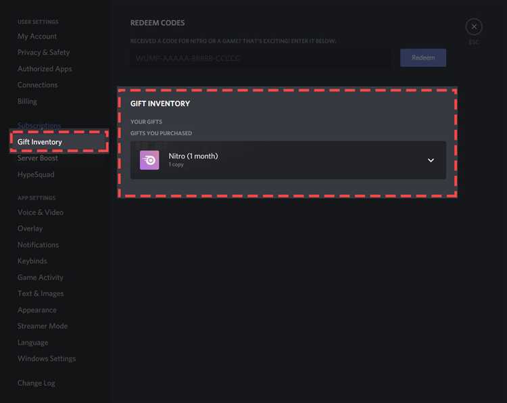Image resolution: width=507 pixels, height=403 pixels.
Task: Open Game Activity settings
Action: (41, 277)
